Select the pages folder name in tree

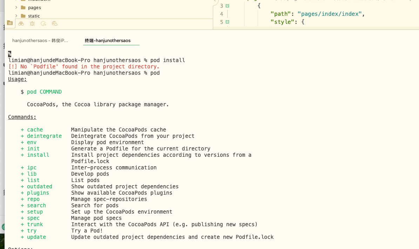(34, 7)
